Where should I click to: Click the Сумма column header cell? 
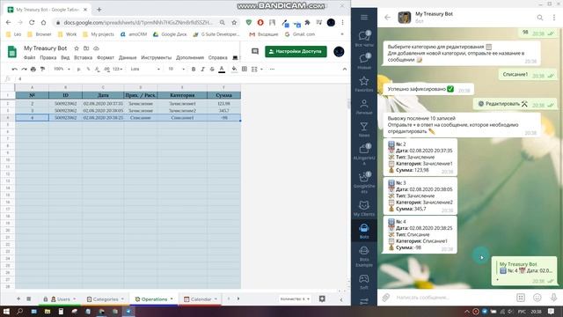tap(223, 95)
